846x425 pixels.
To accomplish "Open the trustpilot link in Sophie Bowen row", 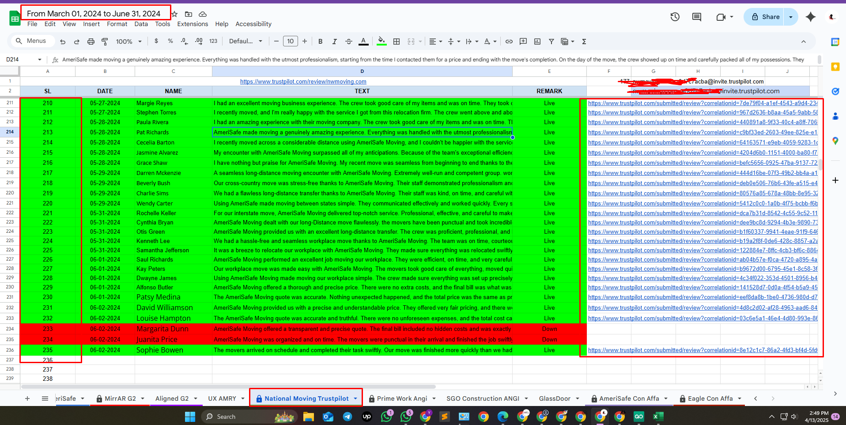I will (x=702, y=350).
